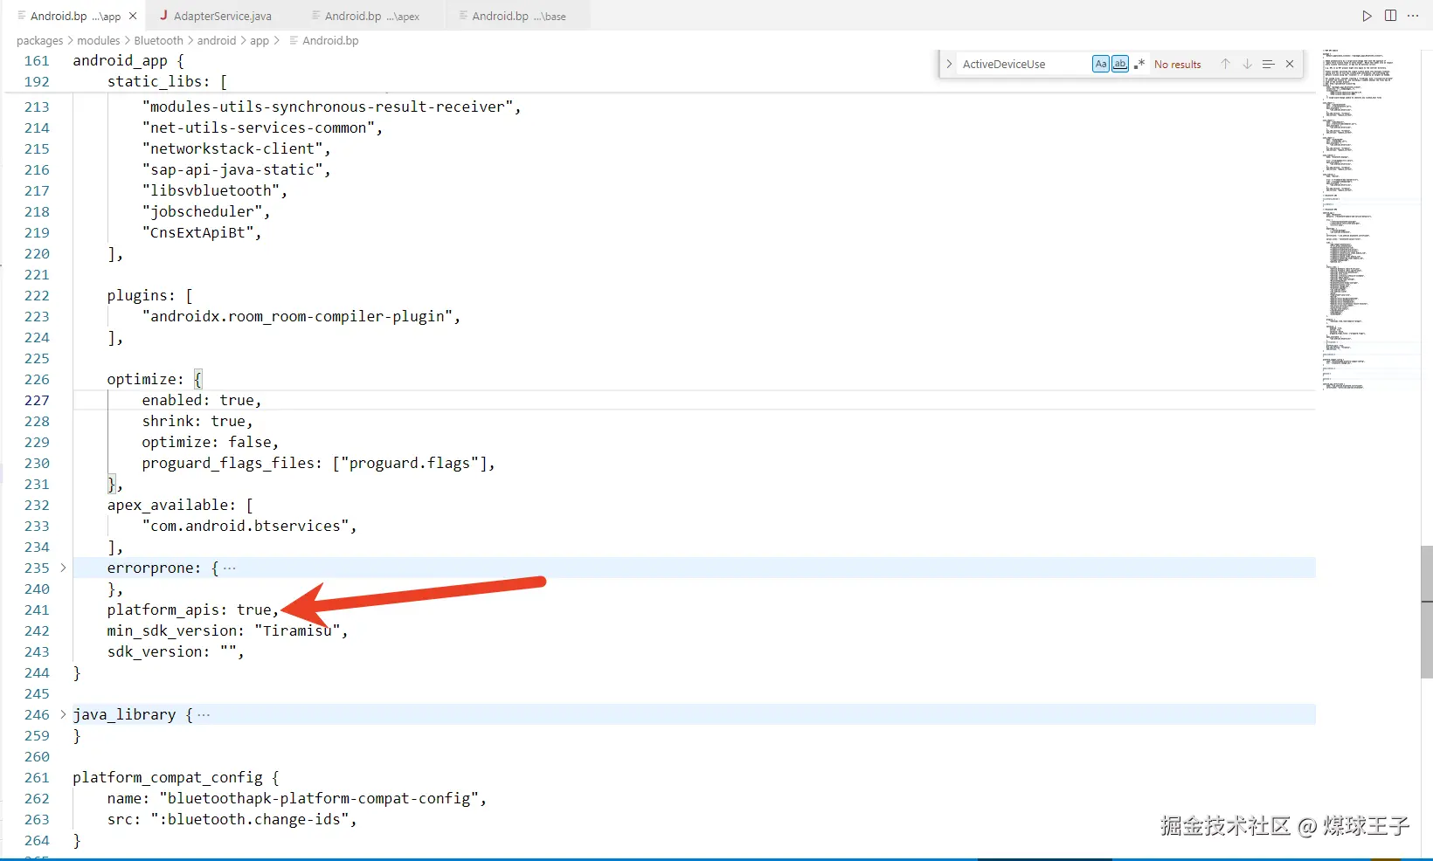Go to the previous find match
This screenshot has width=1433, height=861.
point(1225,64)
